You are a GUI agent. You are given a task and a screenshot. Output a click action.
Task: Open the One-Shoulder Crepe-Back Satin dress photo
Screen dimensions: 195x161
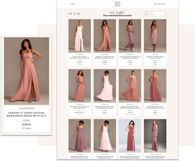click(x=105, y=86)
